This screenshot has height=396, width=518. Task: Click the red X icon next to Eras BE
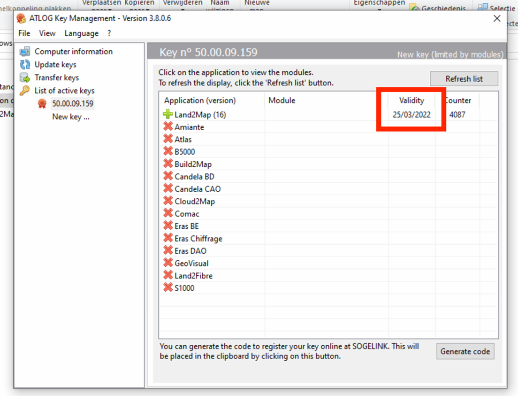click(168, 225)
